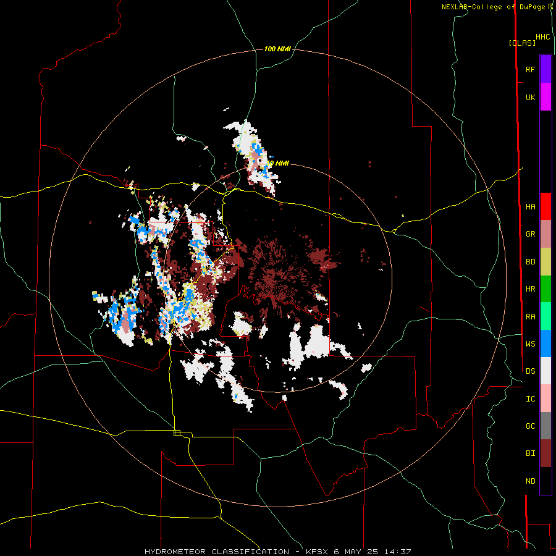
Task: Click the BI legend label
Action: coord(530,453)
